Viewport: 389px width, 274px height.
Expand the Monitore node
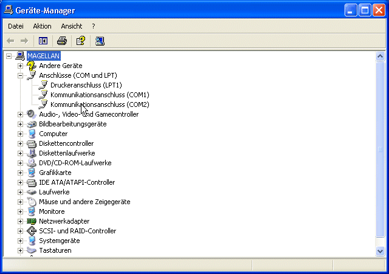point(20,211)
